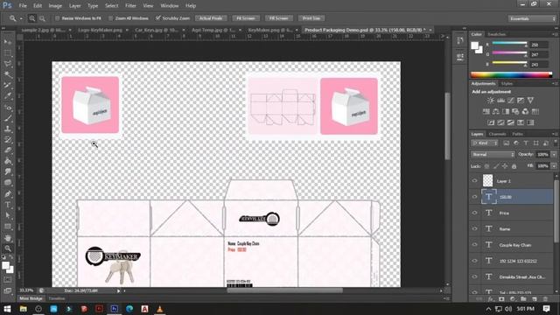Image resolution: width=560 pixels, height=315 pixels.
Task: Toggle the layer filter switch on
Action: [x=556, y=143]
